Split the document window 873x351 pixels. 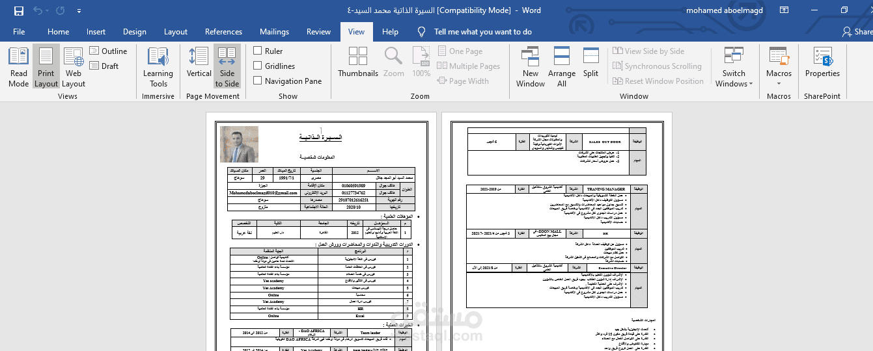(x=591, y=62)
